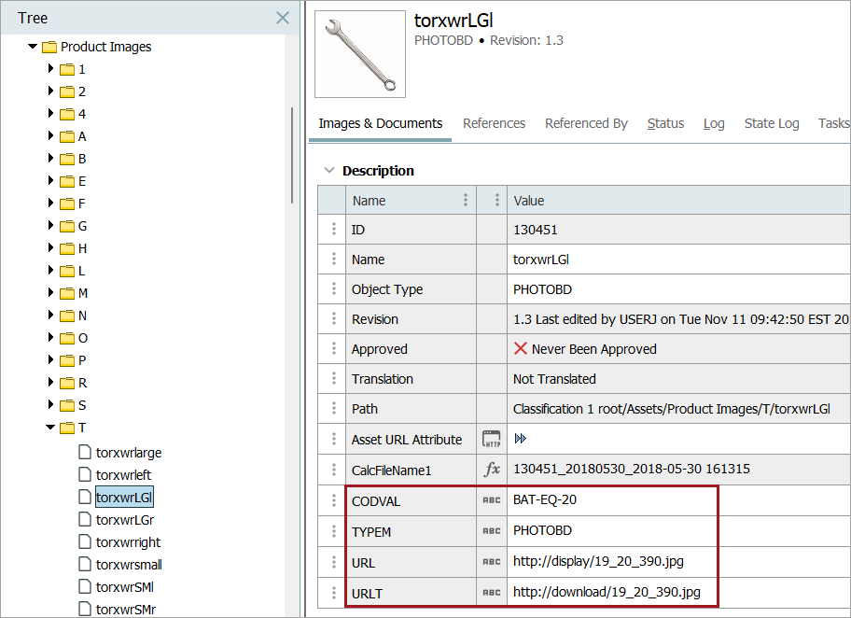Click the red X Never Been Approved icon
The width and height of the screenshot is (851, 618).
tap(521, 349)
